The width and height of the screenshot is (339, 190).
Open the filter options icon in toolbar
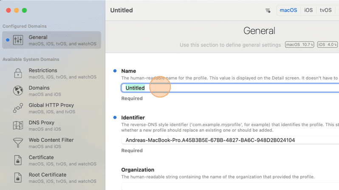click(268, 11)
